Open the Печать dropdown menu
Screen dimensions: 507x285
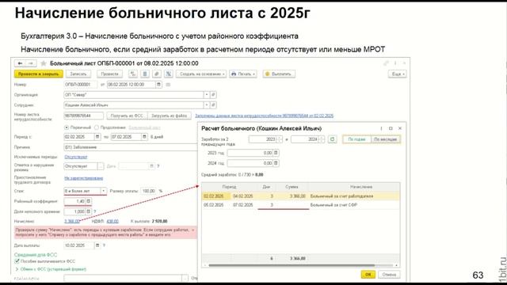243,74
